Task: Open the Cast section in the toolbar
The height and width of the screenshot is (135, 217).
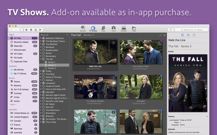Action: tap(103, 29)
